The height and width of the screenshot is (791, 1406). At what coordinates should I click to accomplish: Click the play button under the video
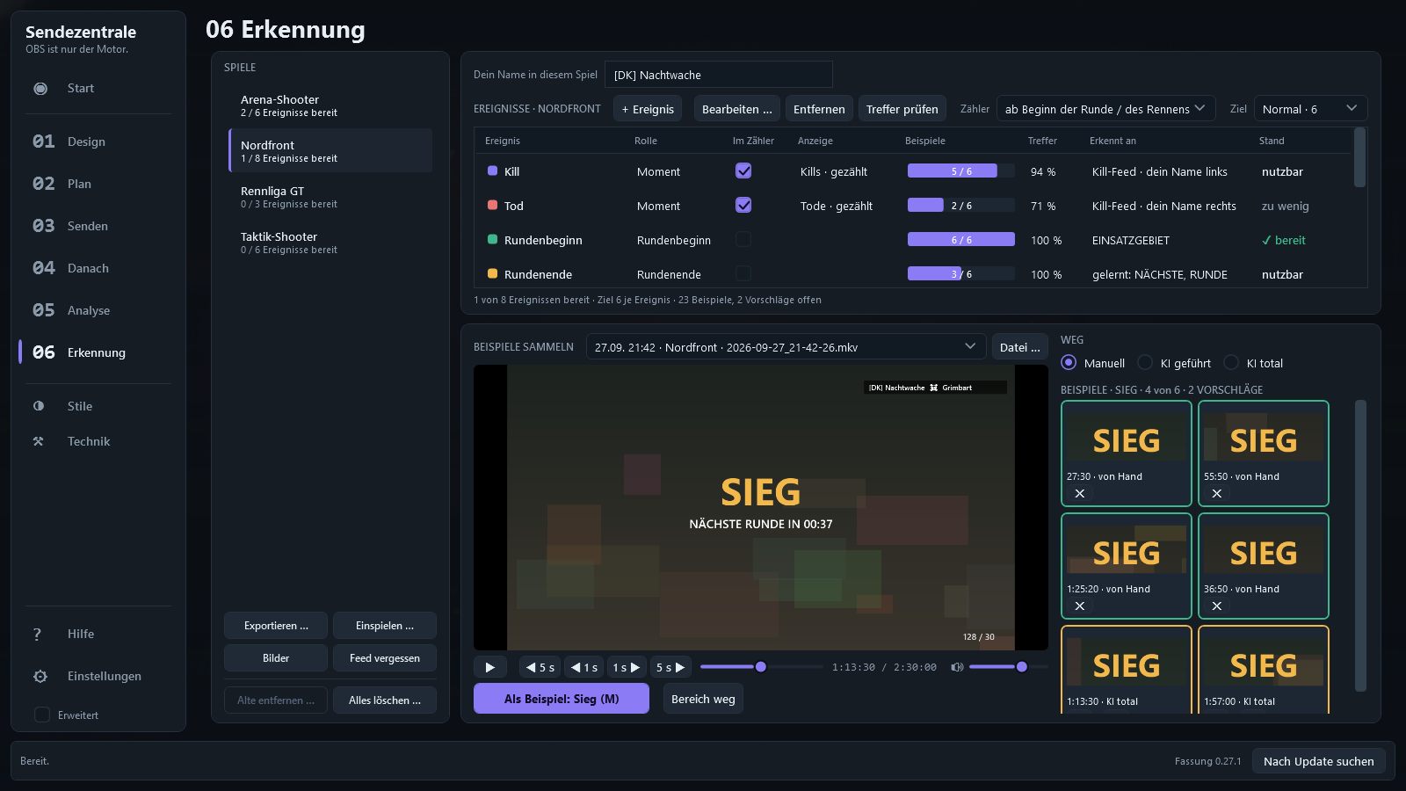coord(490,667)
